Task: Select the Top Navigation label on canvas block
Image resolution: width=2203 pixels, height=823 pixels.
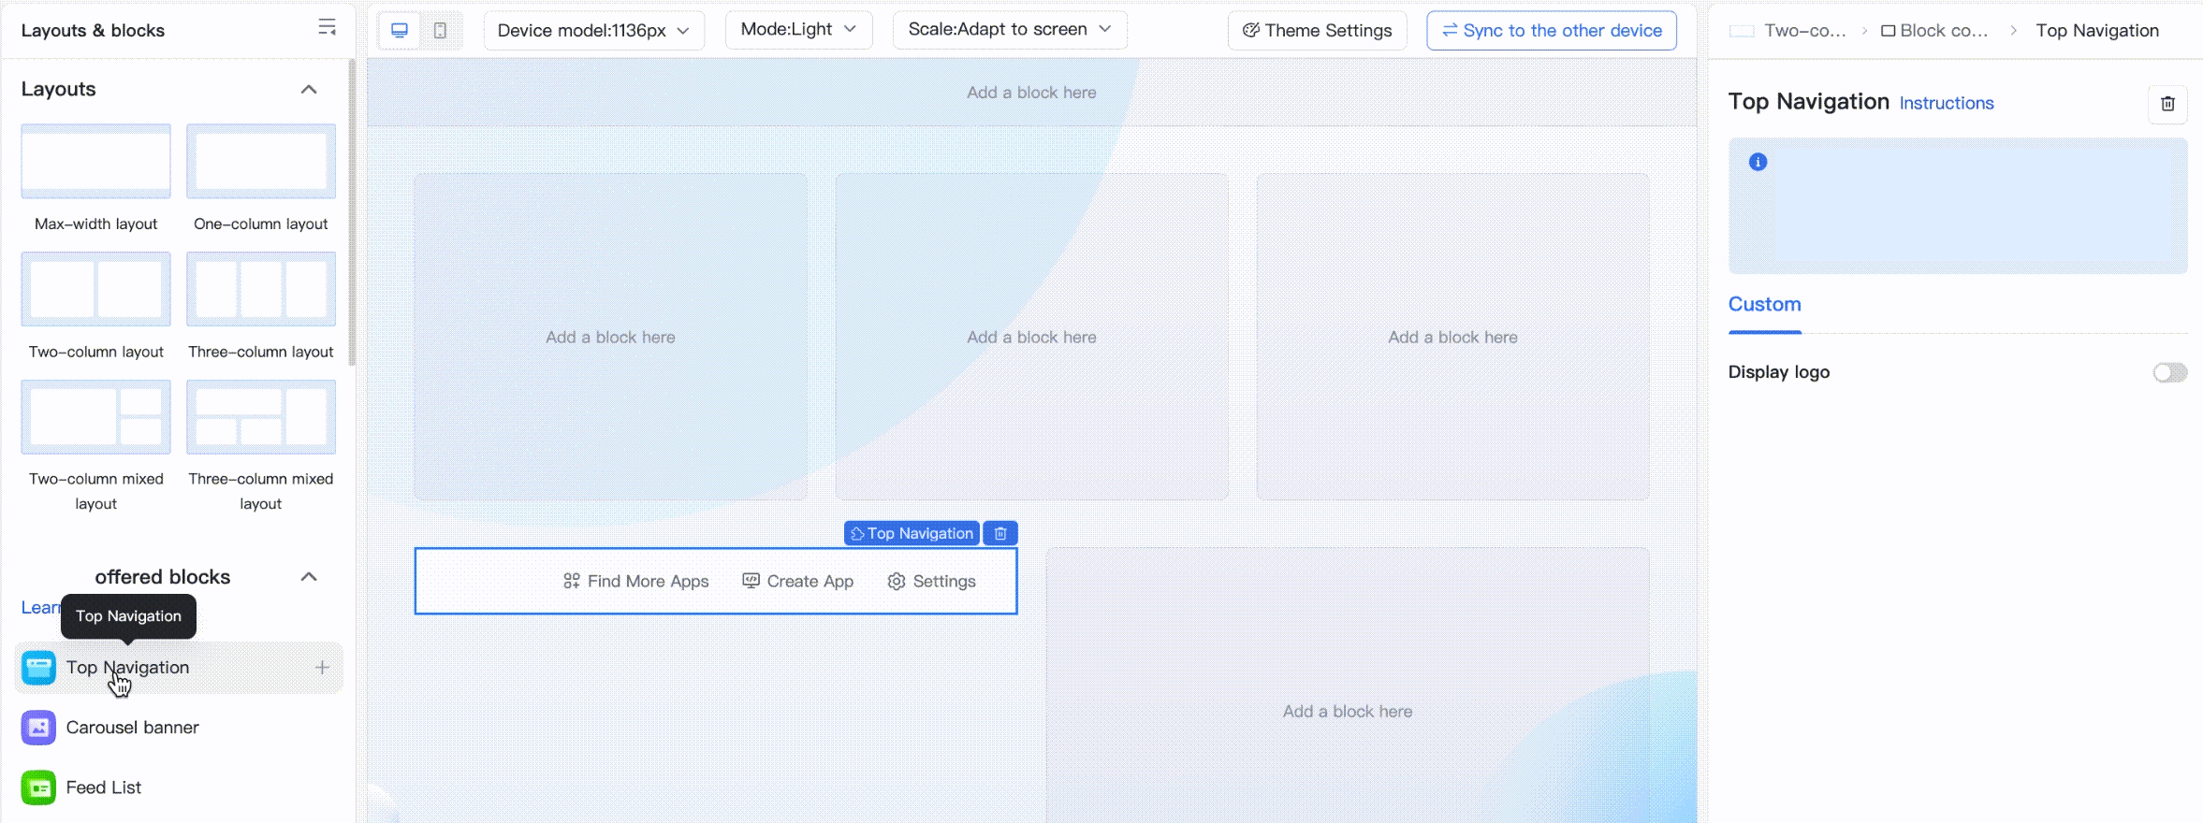Action: [x=912, y=533]
